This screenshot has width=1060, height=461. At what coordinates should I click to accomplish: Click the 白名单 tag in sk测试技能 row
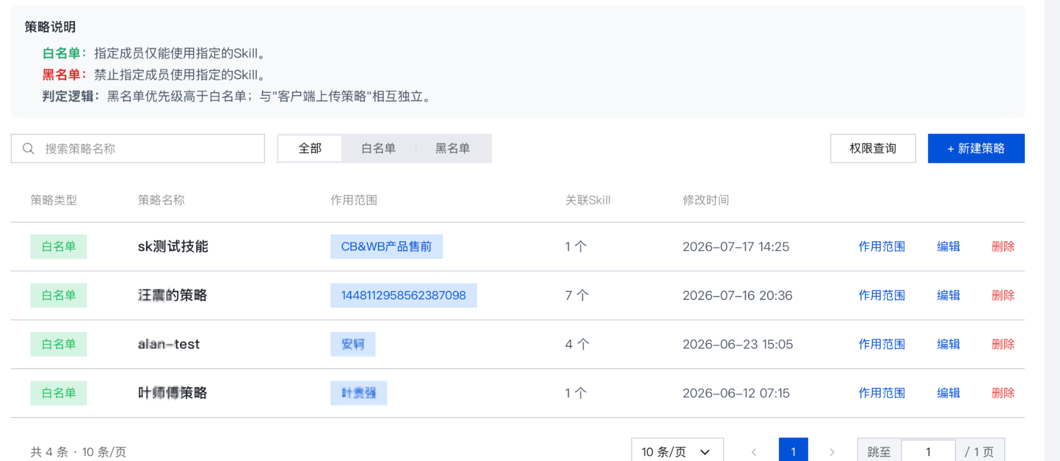[59, 247]
